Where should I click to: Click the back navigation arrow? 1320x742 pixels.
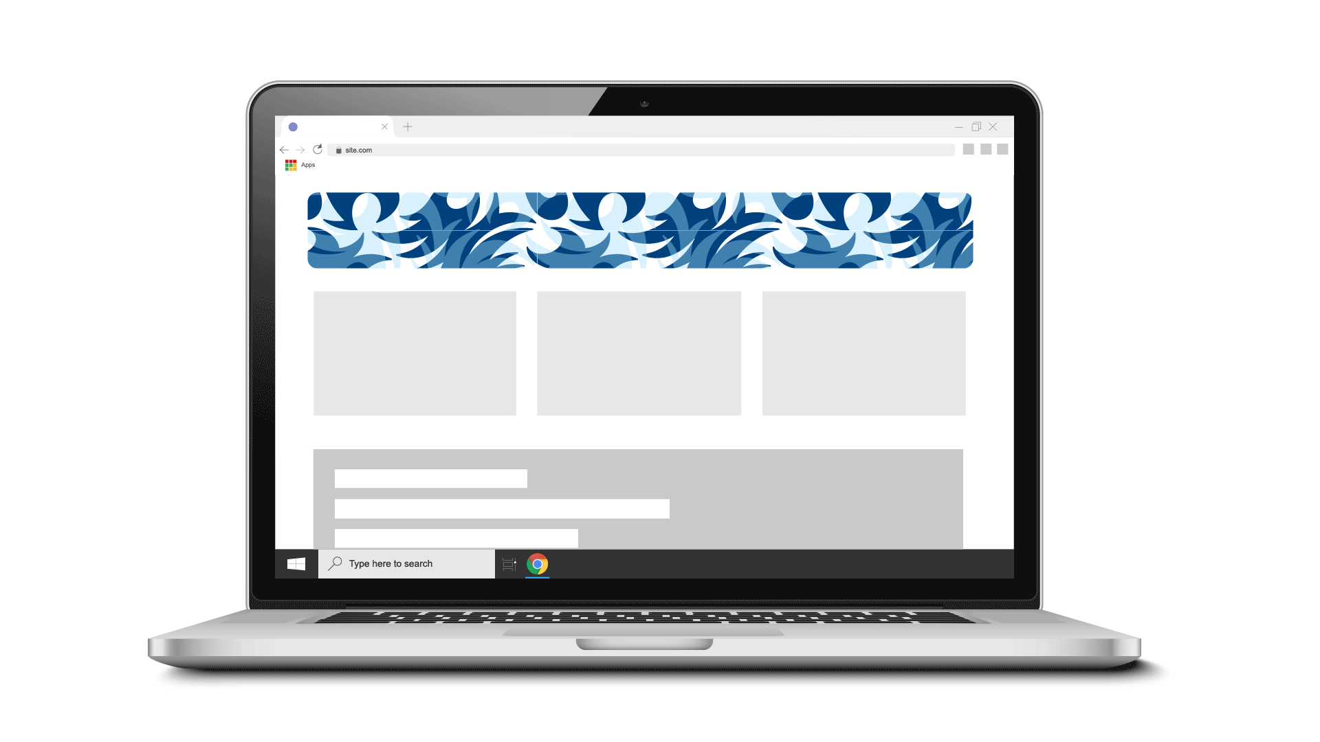coord(285,148)
